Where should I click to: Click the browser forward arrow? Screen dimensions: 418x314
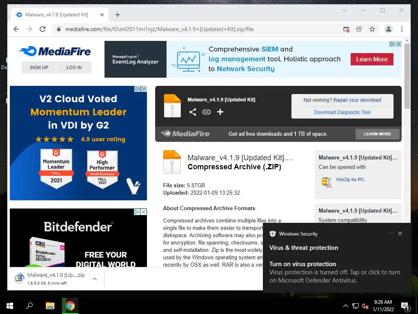pyautogui.click(x=29, y=29)
